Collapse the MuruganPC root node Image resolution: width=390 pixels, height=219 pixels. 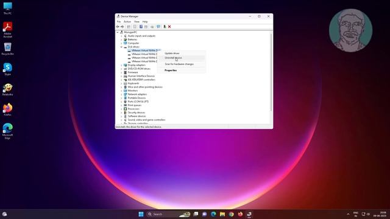118,32
